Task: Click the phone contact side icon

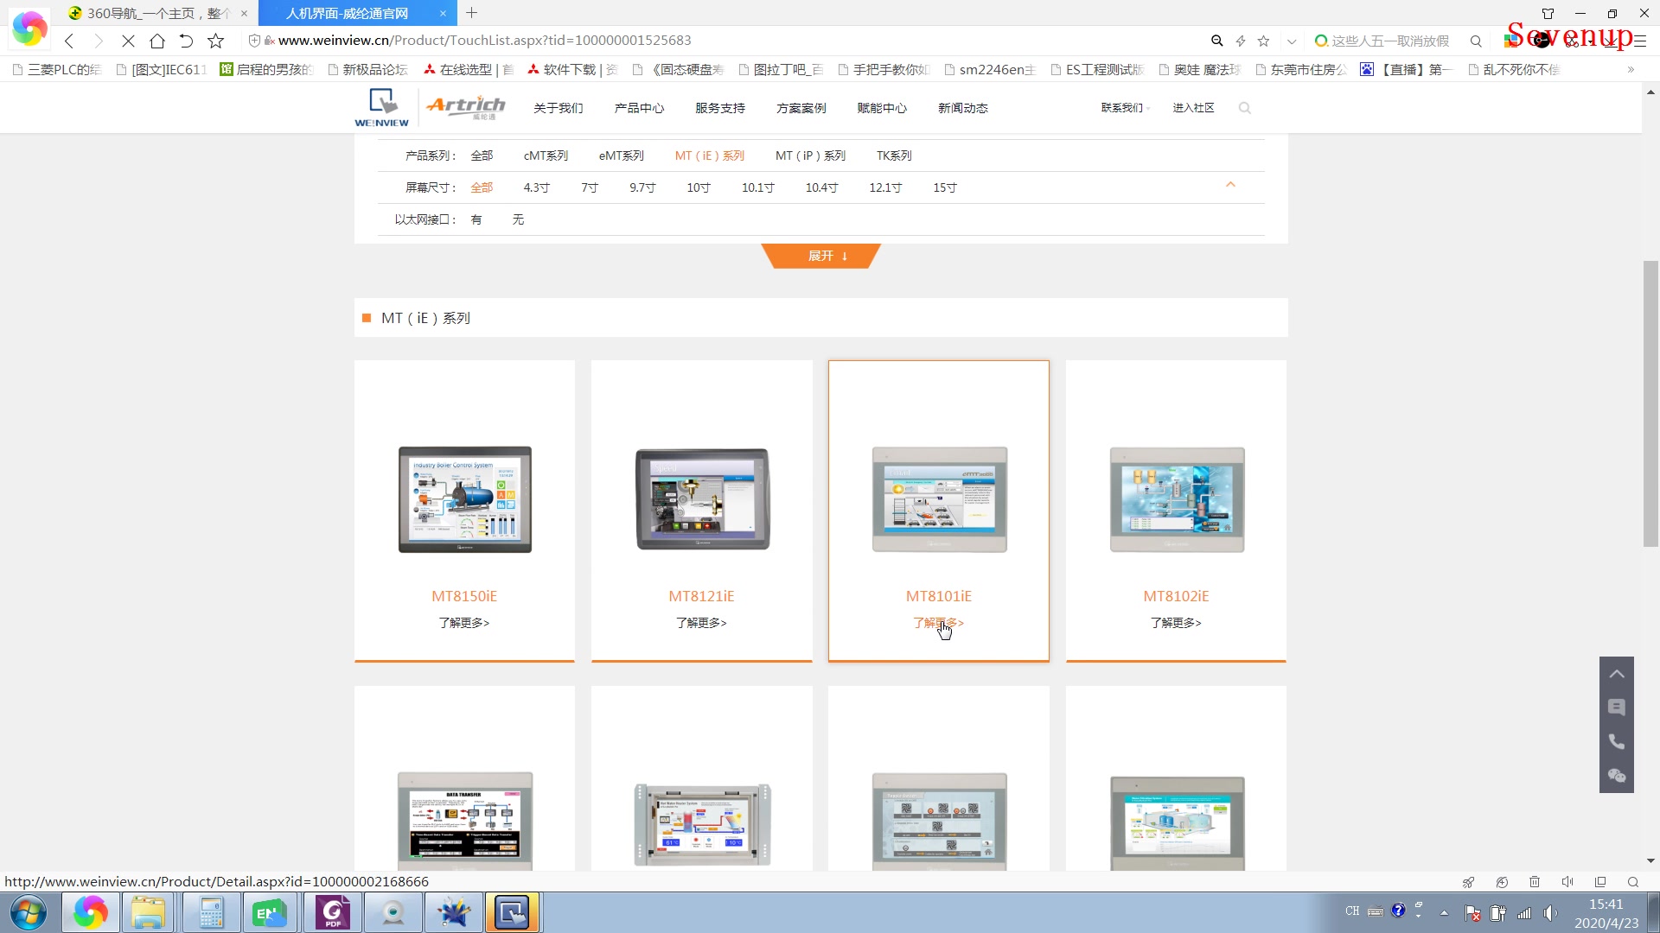Action: coord(1616,742)
